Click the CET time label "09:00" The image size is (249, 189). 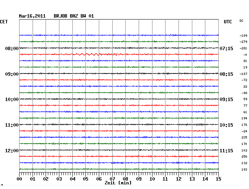(12, 74)
